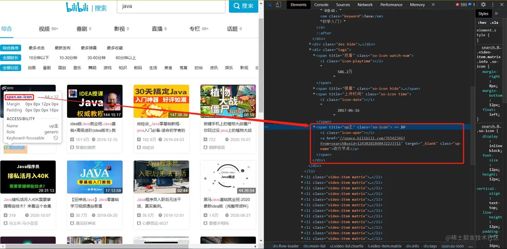Click the div.tags breadcrumb
507x249 pixels.
point(430,246)
